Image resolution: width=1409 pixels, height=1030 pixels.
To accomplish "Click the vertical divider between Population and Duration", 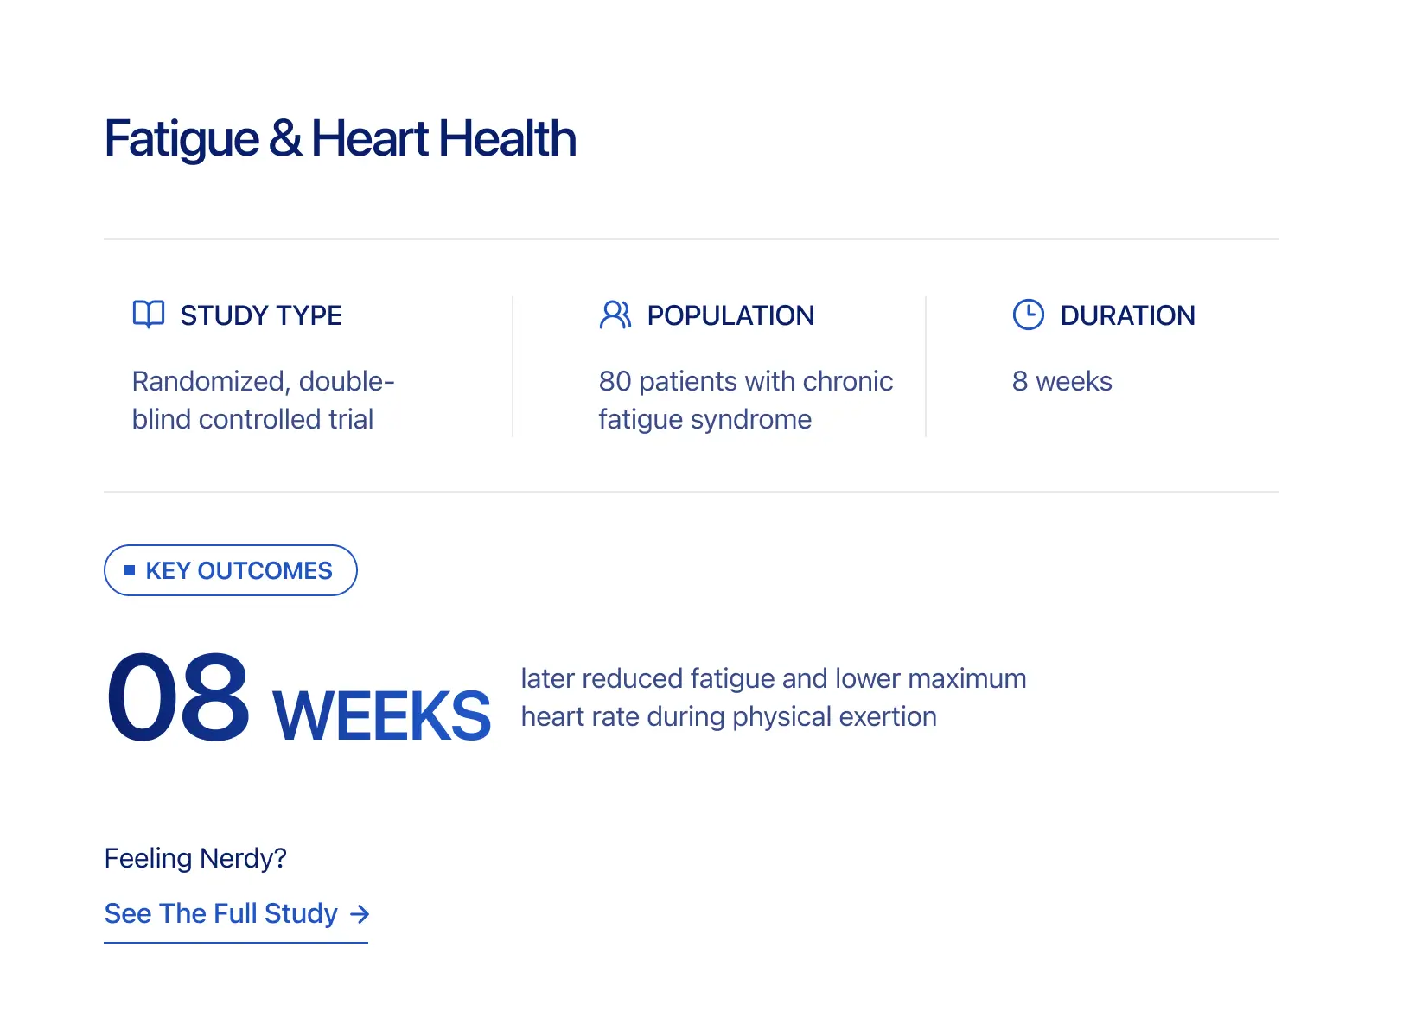I will [926, 366].
